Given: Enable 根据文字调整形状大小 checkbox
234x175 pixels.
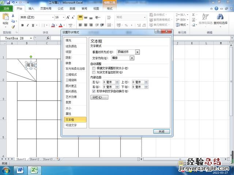Looking at the screenshot, I should (x=94, y=68).
